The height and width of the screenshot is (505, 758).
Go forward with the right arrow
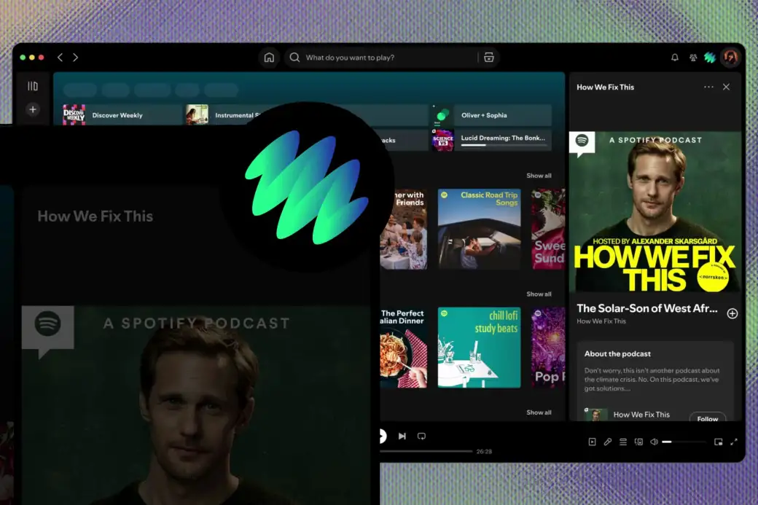click(75, 58)
